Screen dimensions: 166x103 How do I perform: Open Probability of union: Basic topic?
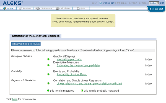coord(72,74)
